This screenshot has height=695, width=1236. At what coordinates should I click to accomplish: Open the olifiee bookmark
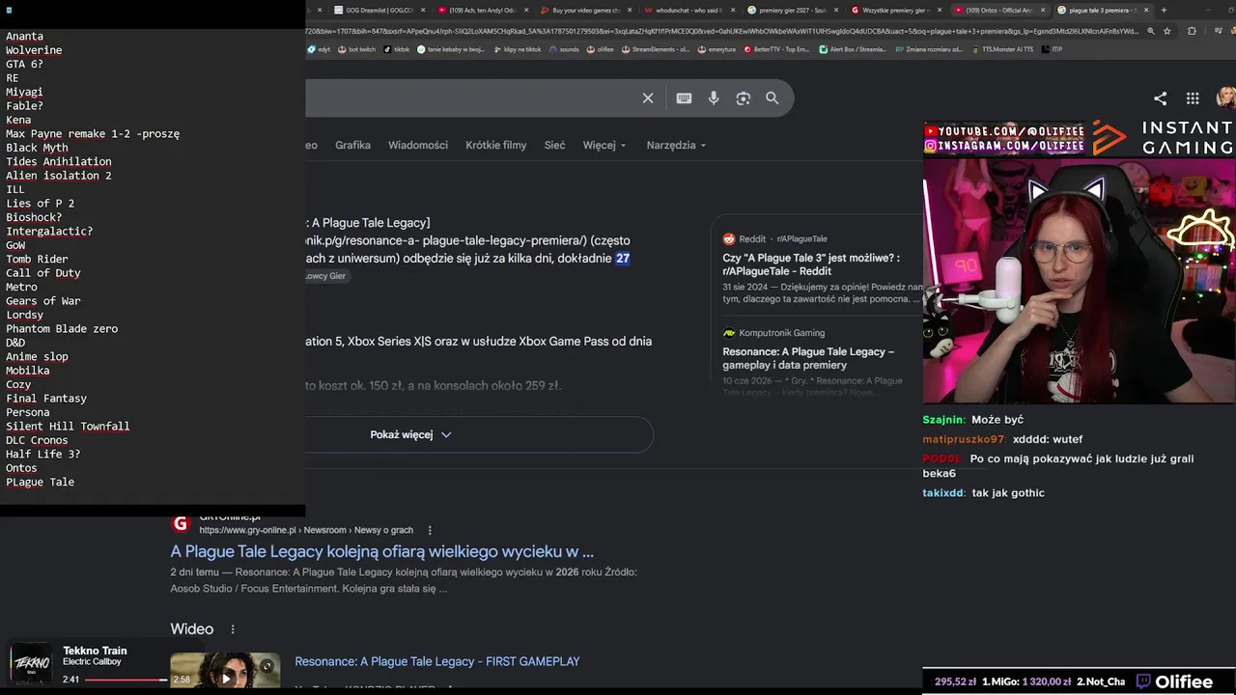[x=601, y=49]
